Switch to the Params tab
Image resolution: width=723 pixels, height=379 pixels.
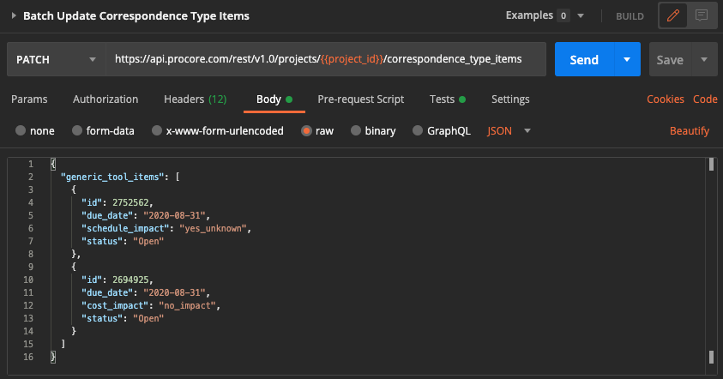(29, 99)
